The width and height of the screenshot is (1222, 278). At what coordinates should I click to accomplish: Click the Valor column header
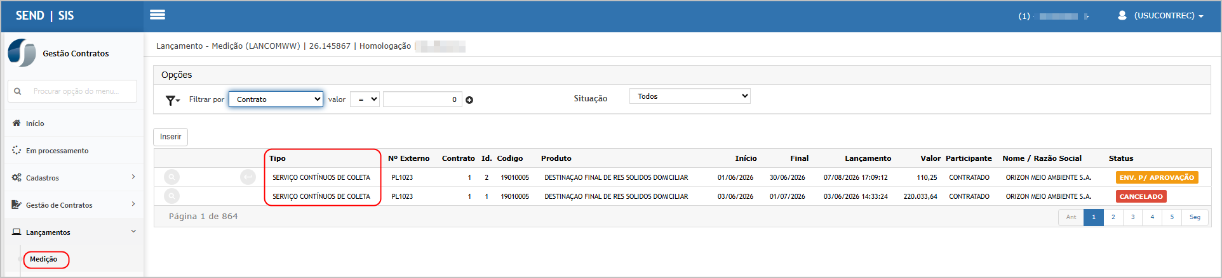coord(930,158)
